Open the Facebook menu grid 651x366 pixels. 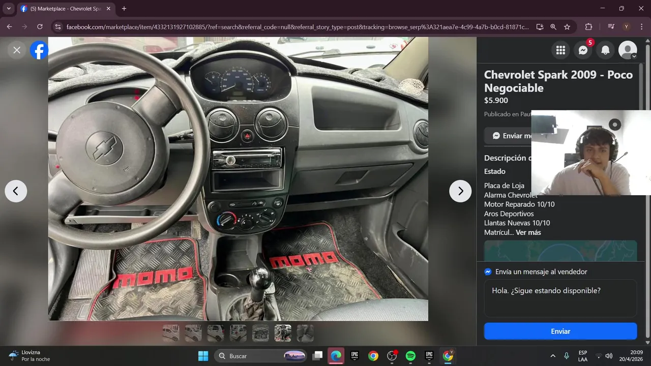560,50
